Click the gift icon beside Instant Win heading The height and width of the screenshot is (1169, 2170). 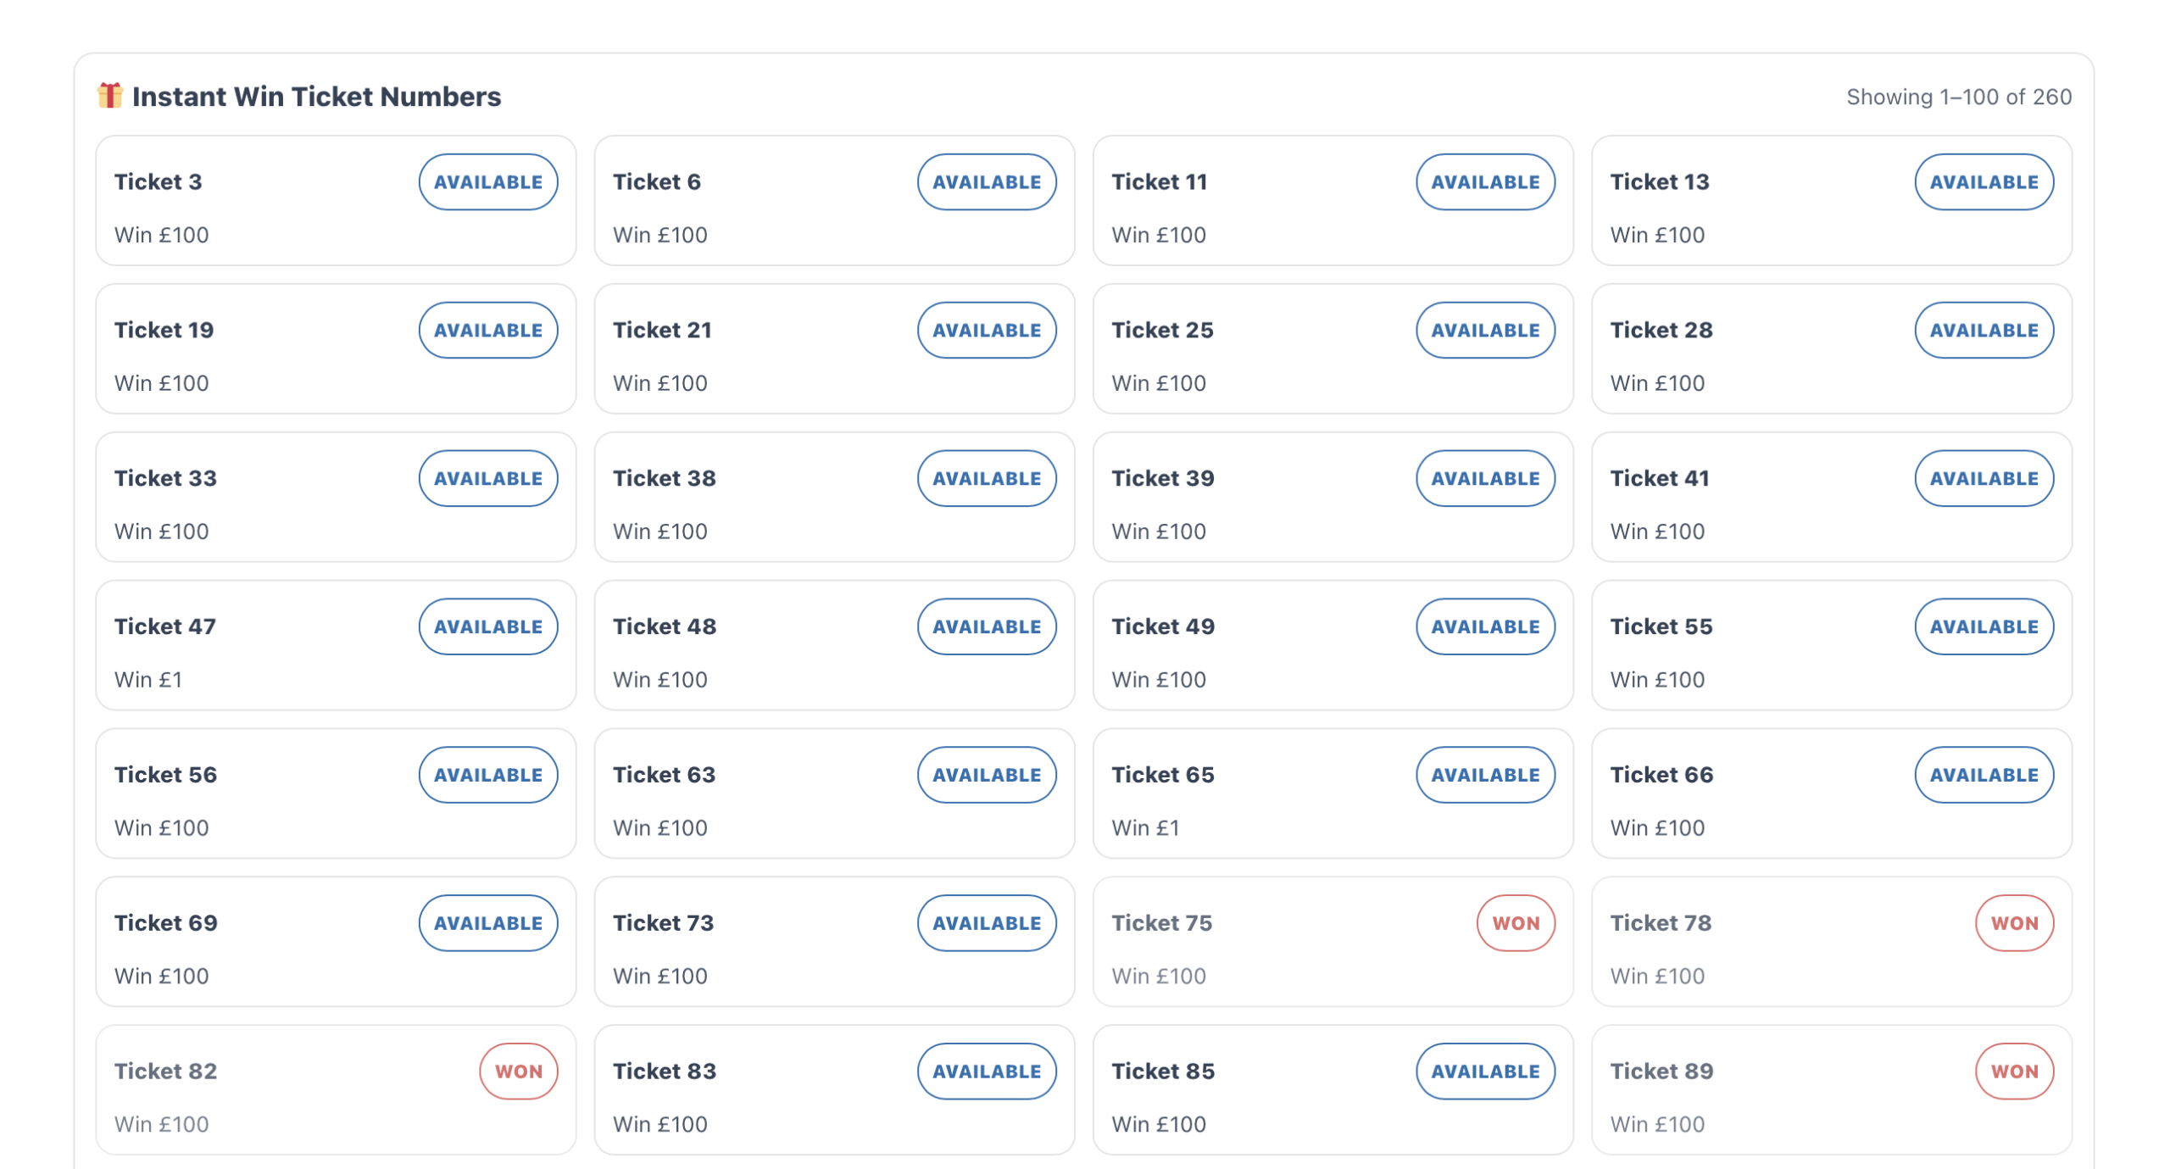(110, 96)
